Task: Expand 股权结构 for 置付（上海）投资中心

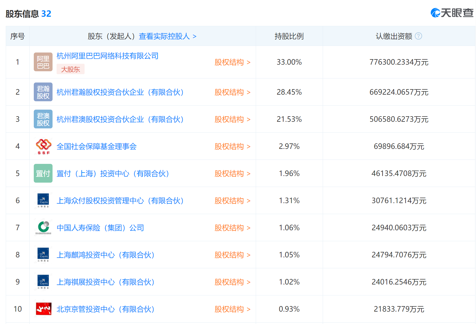Action: click(x=232, y=174)
